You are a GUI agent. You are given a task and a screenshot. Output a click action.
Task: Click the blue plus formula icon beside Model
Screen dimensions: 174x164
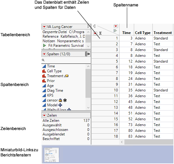click(x=60, y=105)
